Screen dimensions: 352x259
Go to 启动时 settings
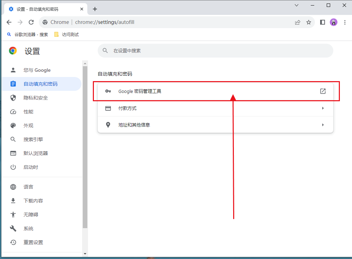point(41,167)
